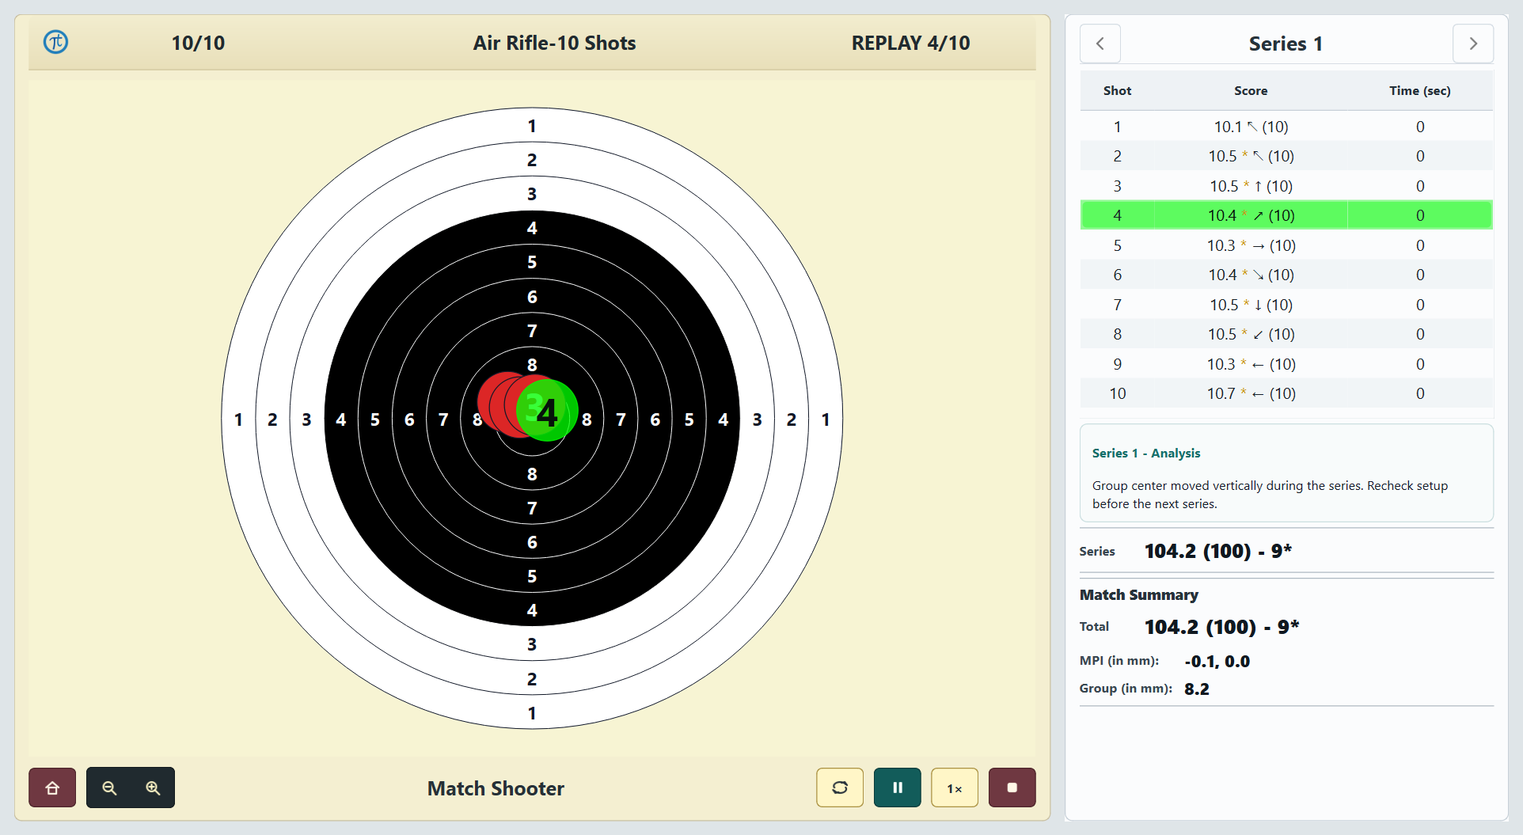Change the 1x playback speed

[955, 788]
